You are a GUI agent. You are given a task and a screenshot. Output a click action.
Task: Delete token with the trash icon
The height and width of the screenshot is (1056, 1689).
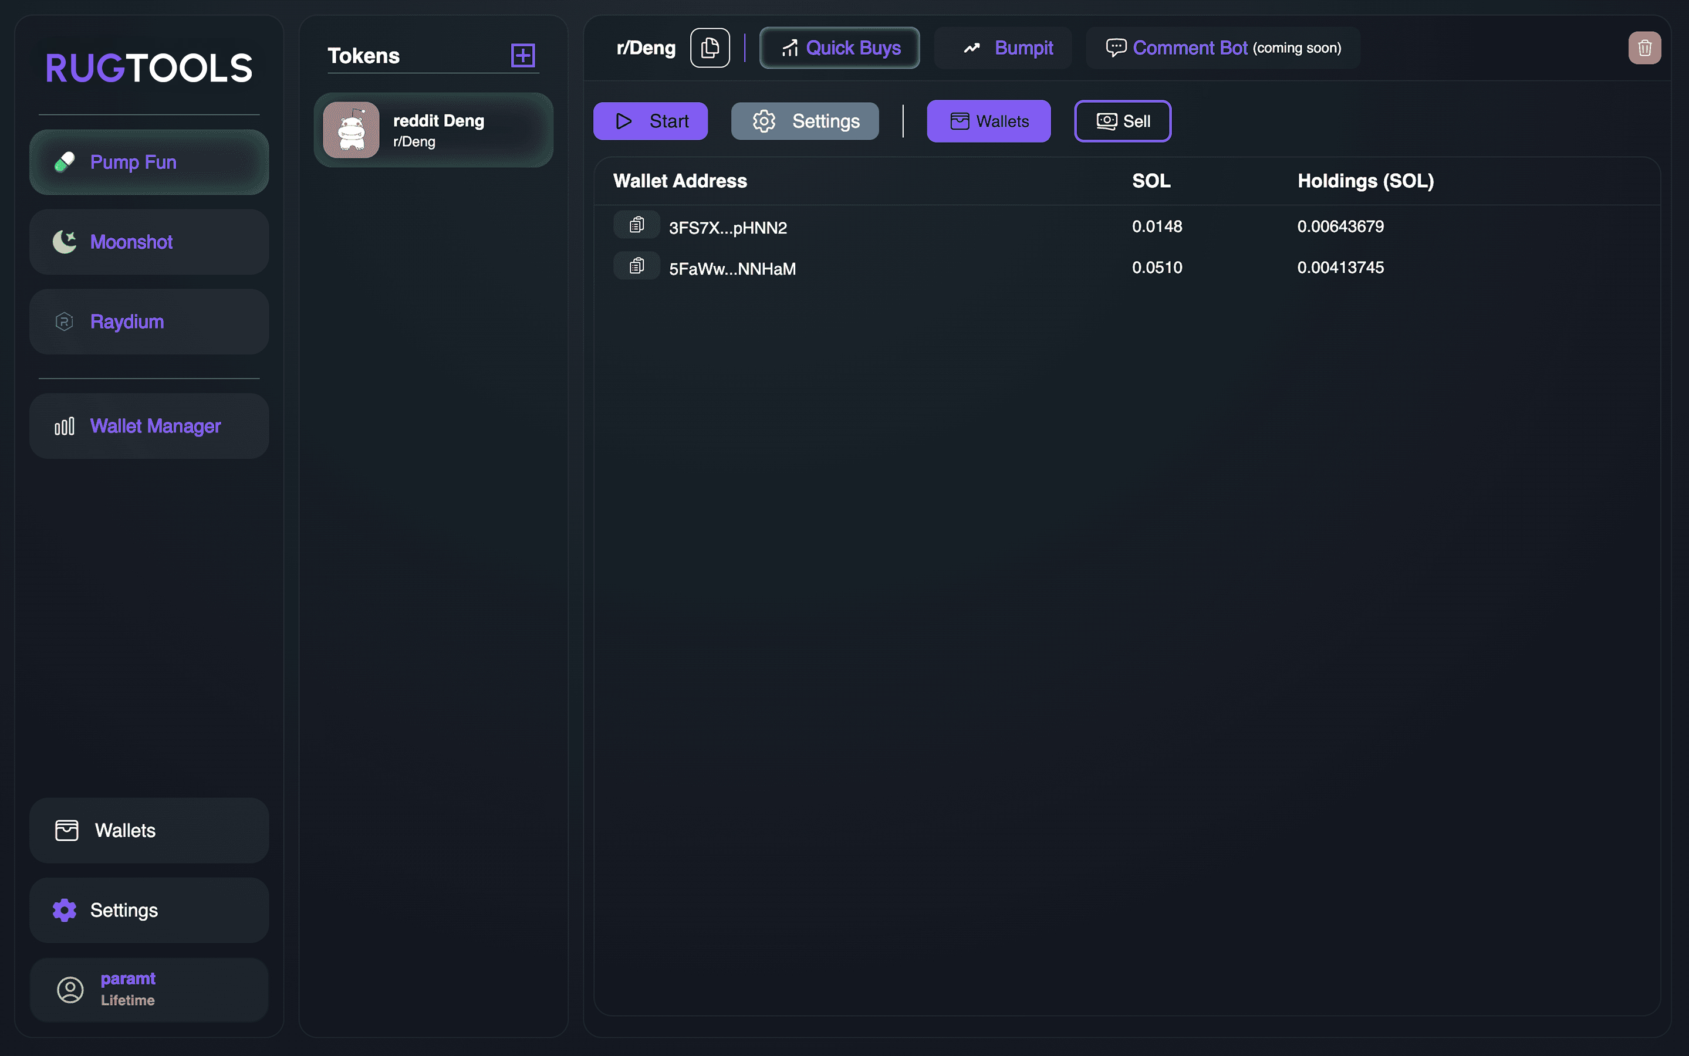(1644, 48)
